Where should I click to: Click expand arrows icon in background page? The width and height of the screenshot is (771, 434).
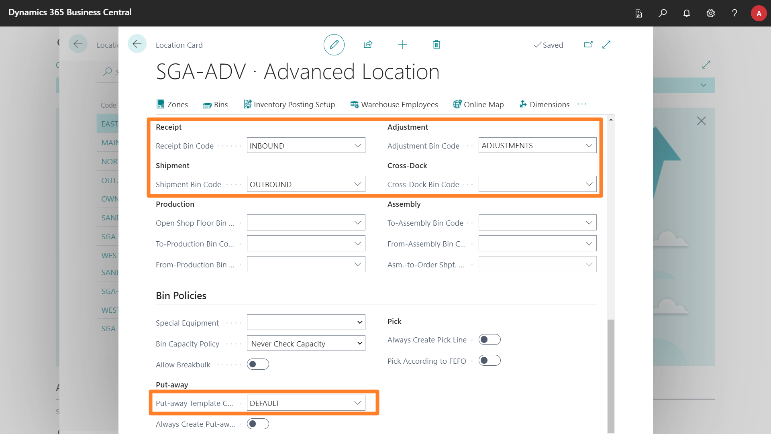[706, 65]
